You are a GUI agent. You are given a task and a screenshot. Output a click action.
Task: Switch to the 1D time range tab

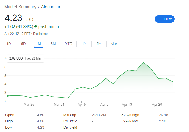click(9, 44)
